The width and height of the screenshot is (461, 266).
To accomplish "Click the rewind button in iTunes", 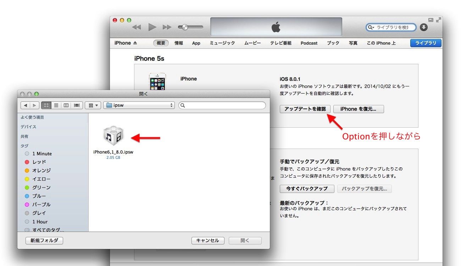I will click(137, 27).
